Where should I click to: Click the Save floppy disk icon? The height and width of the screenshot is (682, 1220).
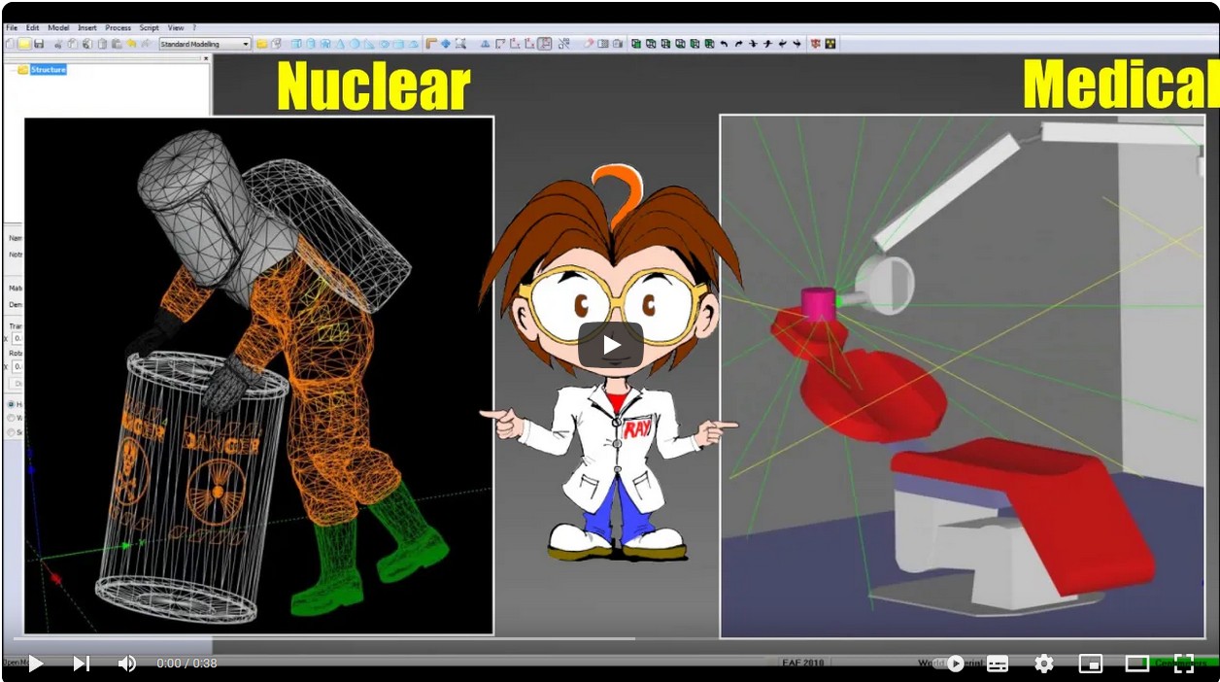tap(39, 44)
